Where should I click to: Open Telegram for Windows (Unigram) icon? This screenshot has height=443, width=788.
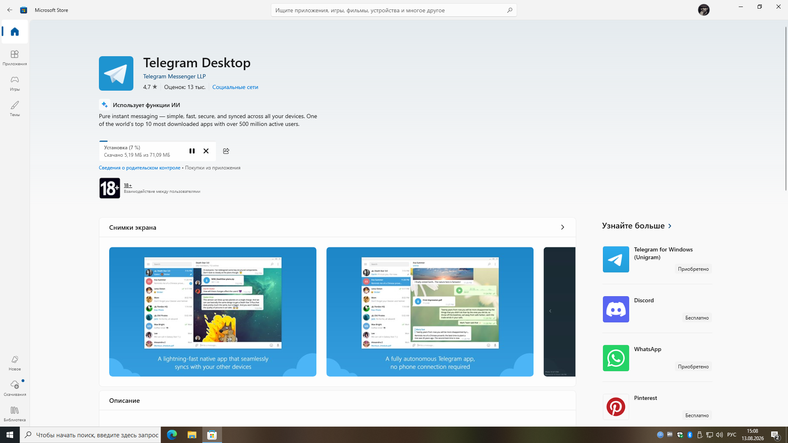(616, 259)
